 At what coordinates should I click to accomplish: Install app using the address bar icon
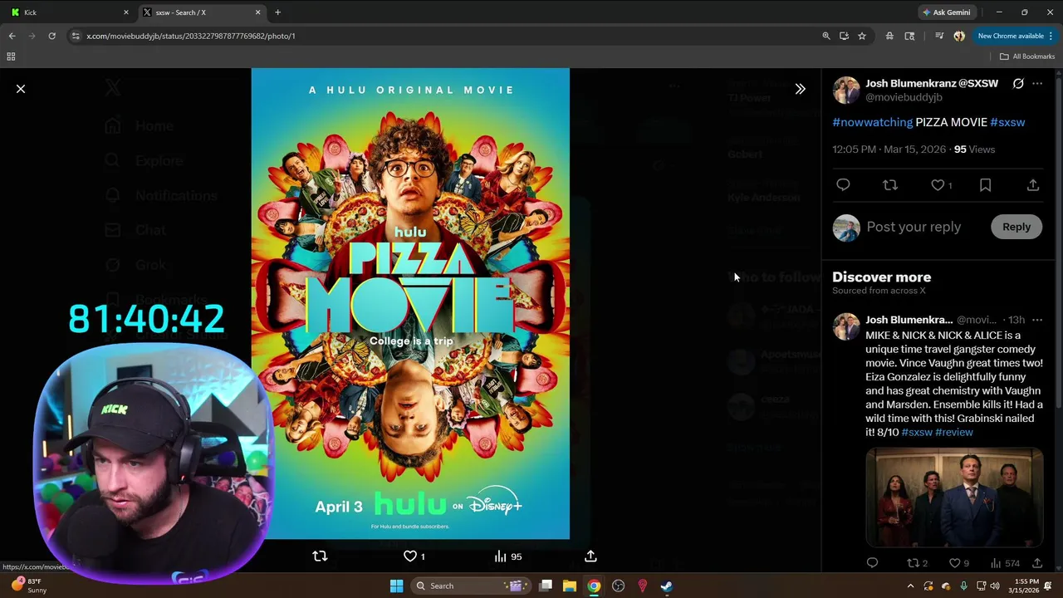(844, 36)
